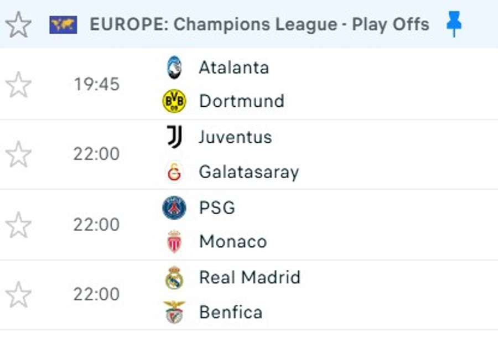Click the Real Madrid team name
Screen dimensions: 498x348
(x=250, y=277)
